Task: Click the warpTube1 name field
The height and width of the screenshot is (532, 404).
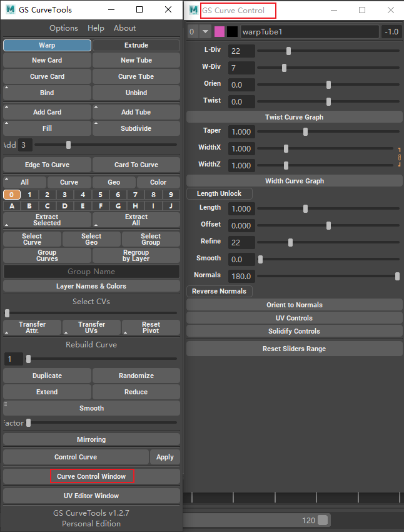Action: coord(310,32)
